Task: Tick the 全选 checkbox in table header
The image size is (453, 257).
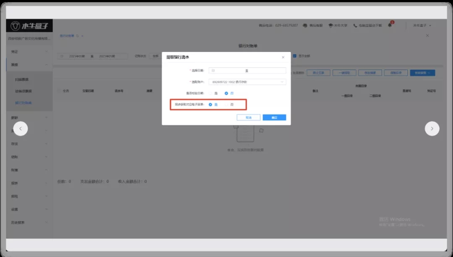Action: tap(60, 91)
